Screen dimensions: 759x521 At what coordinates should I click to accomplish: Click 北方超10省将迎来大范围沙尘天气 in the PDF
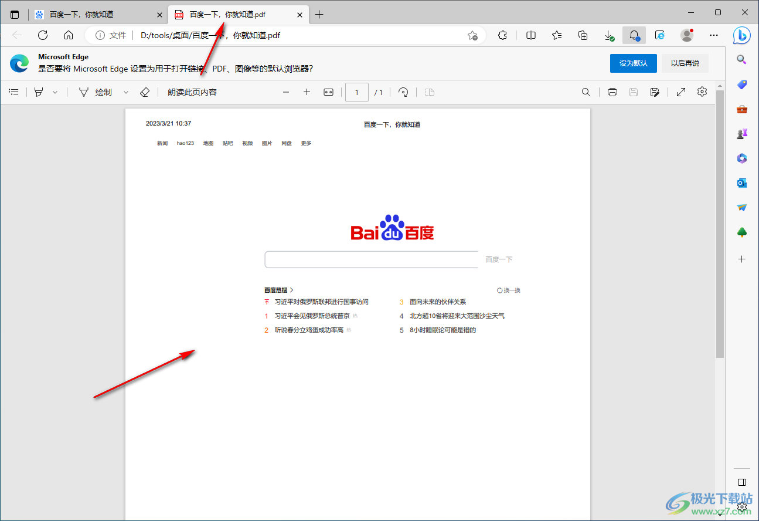[457, 316]
